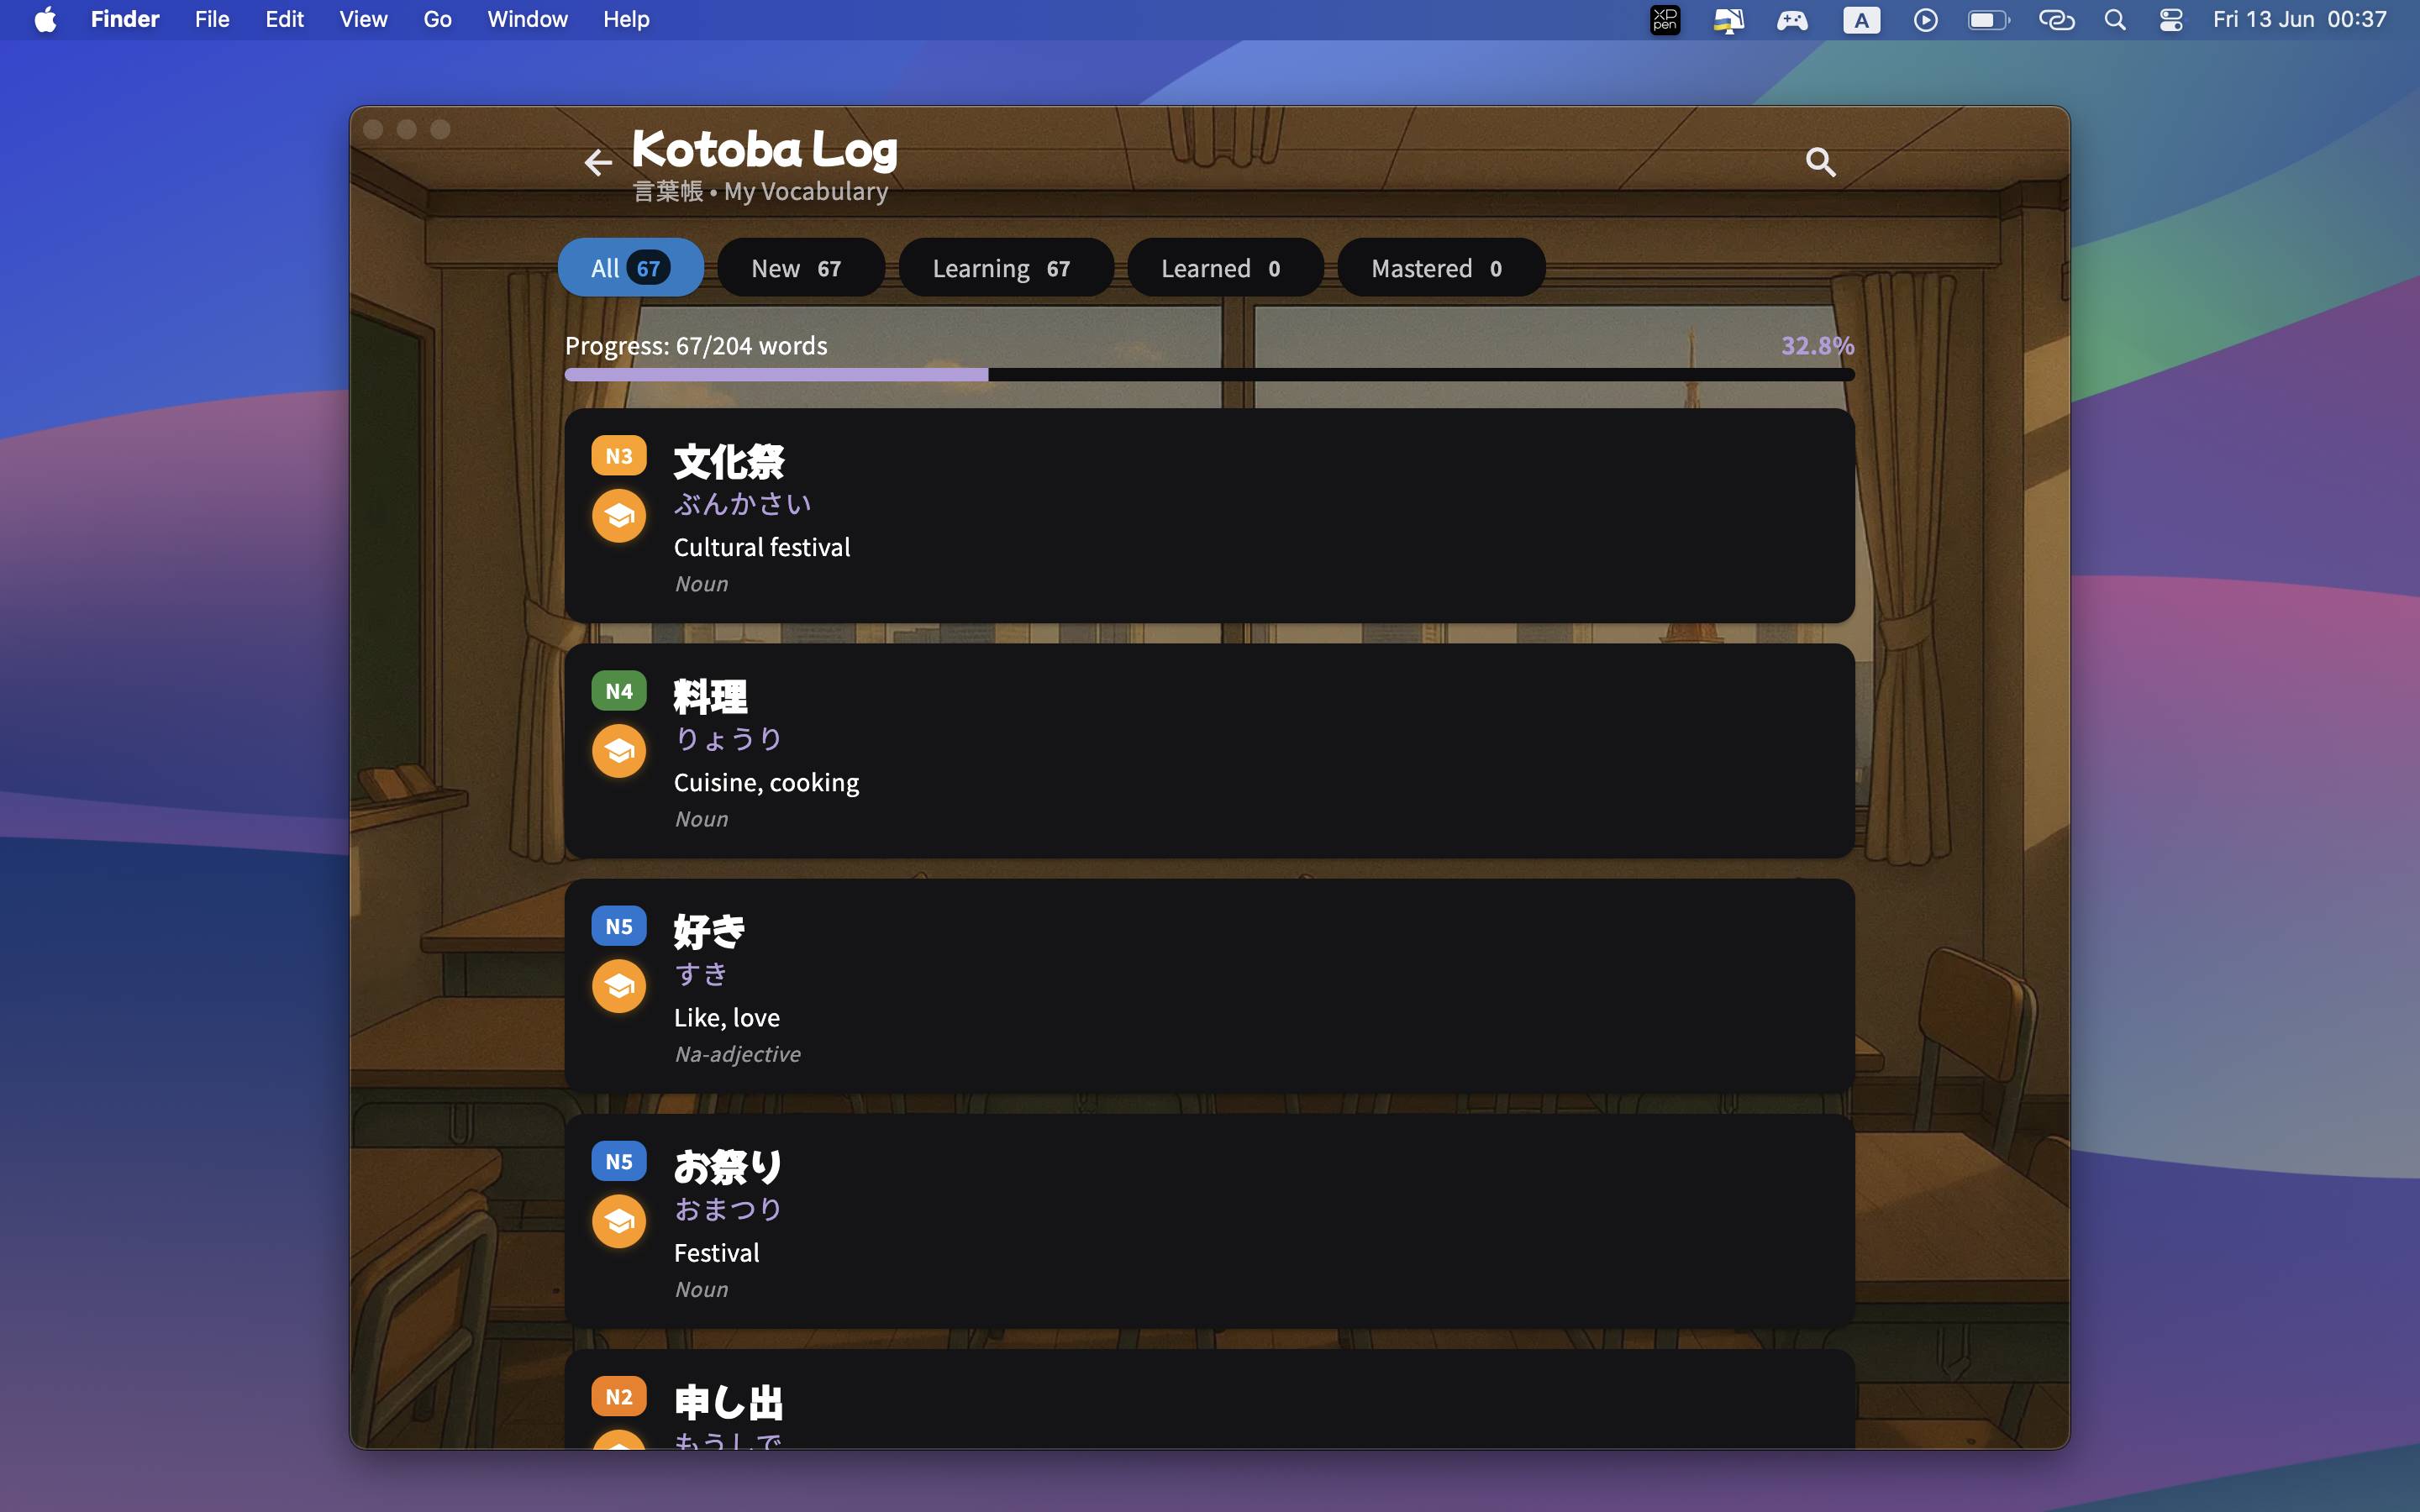Click the N5 level badge on 好き
Image resolution: width=2420 pixels, height=1512 pixels.
[619, 926]
